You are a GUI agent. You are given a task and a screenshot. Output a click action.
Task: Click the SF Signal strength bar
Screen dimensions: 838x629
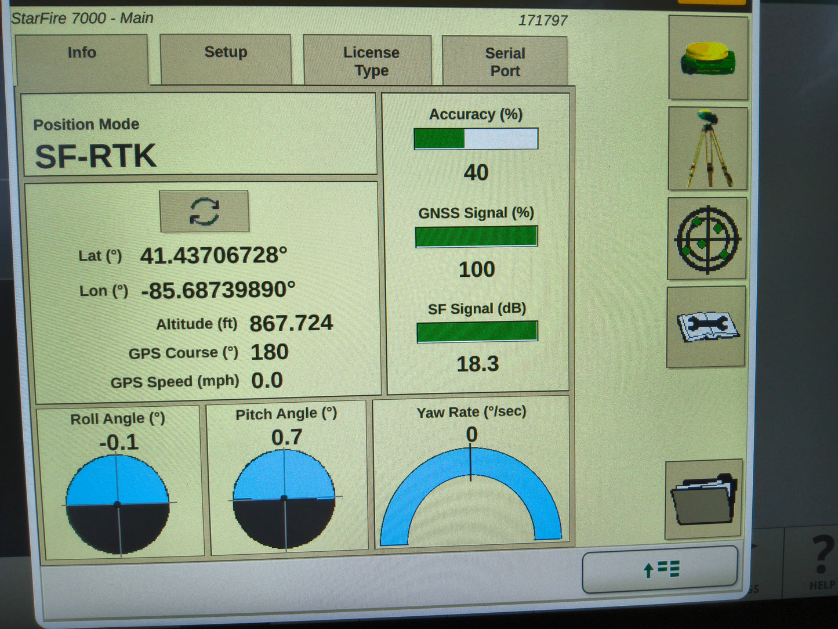[x=477, y=331]
